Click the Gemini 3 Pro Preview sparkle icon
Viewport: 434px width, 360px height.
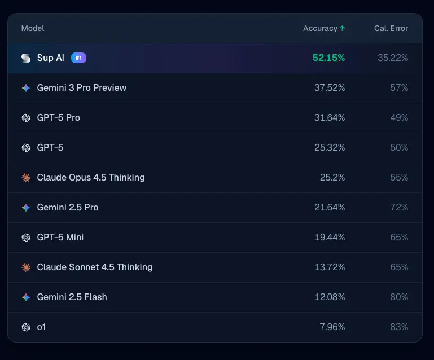tap(26, 88)
